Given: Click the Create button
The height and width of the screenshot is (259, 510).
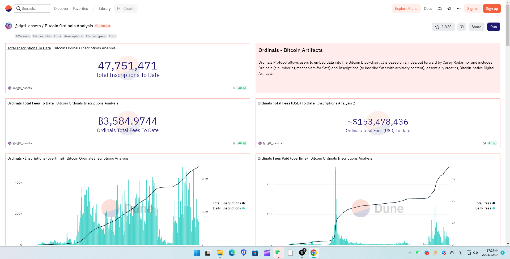Looking at the screenshot, I should tap(126, 8).
